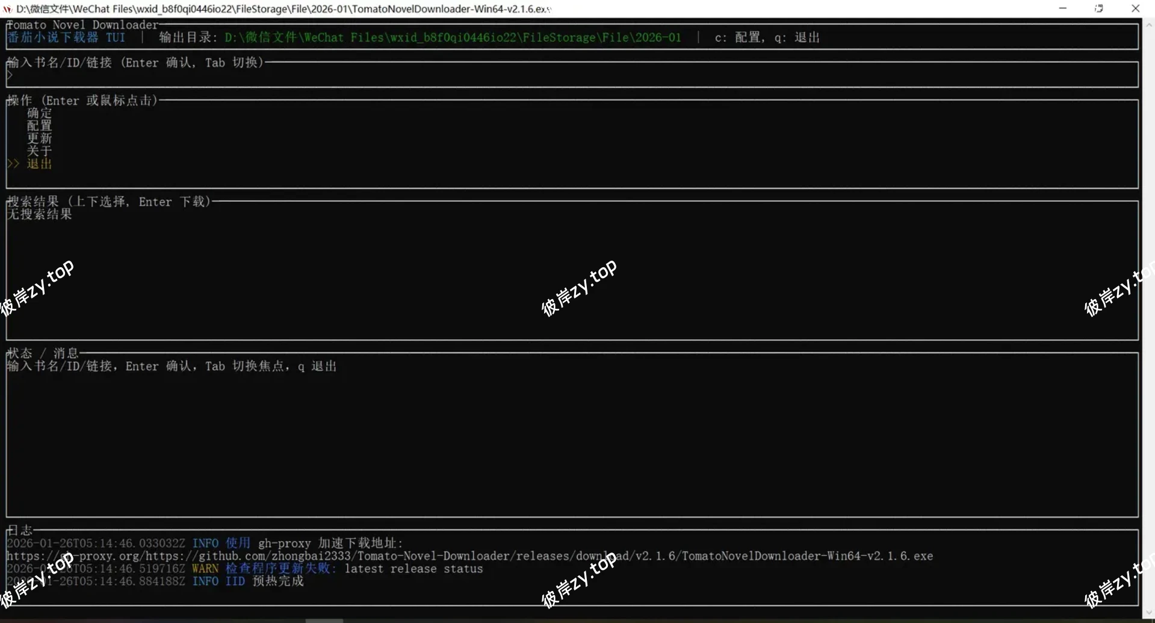
Task: Choose 更新 in the operations list
Action: click(x=40, y=138)
